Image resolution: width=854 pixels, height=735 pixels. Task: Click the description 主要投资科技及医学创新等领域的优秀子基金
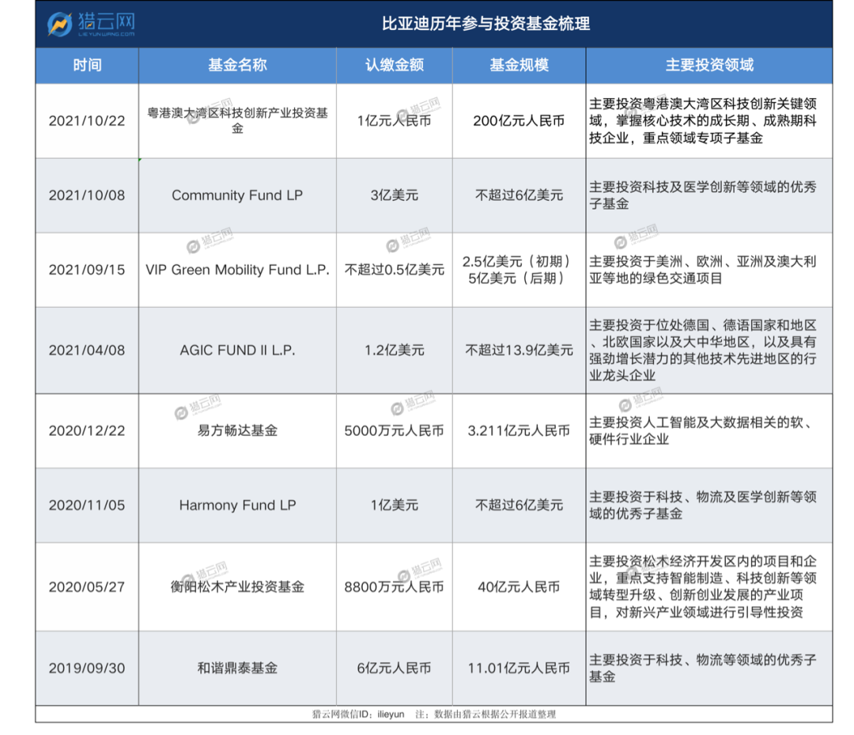(703, 195)
